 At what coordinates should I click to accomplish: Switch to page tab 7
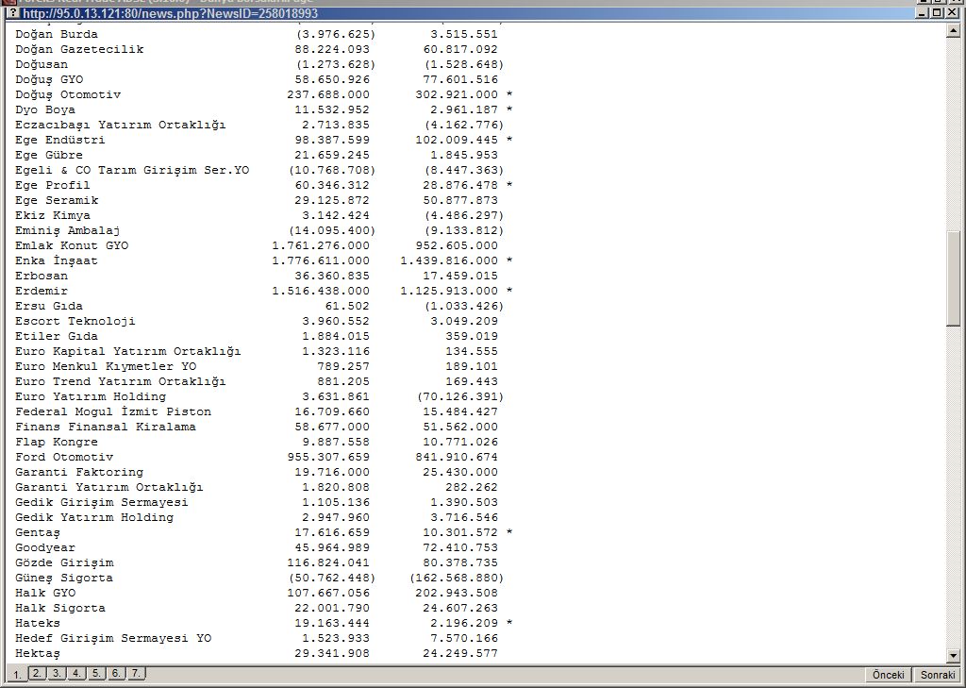point(136,673)
